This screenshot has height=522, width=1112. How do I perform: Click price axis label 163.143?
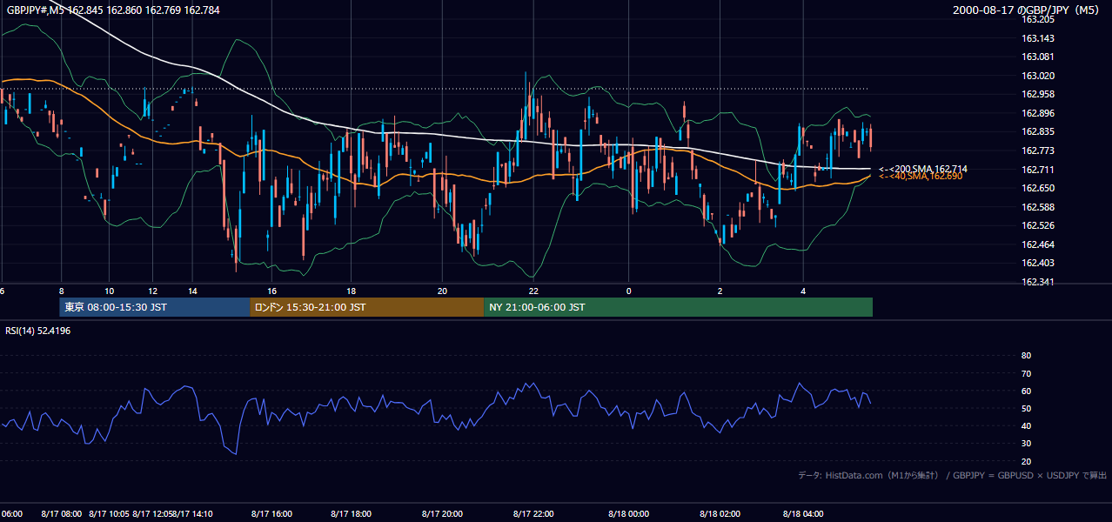[1037, 38]
